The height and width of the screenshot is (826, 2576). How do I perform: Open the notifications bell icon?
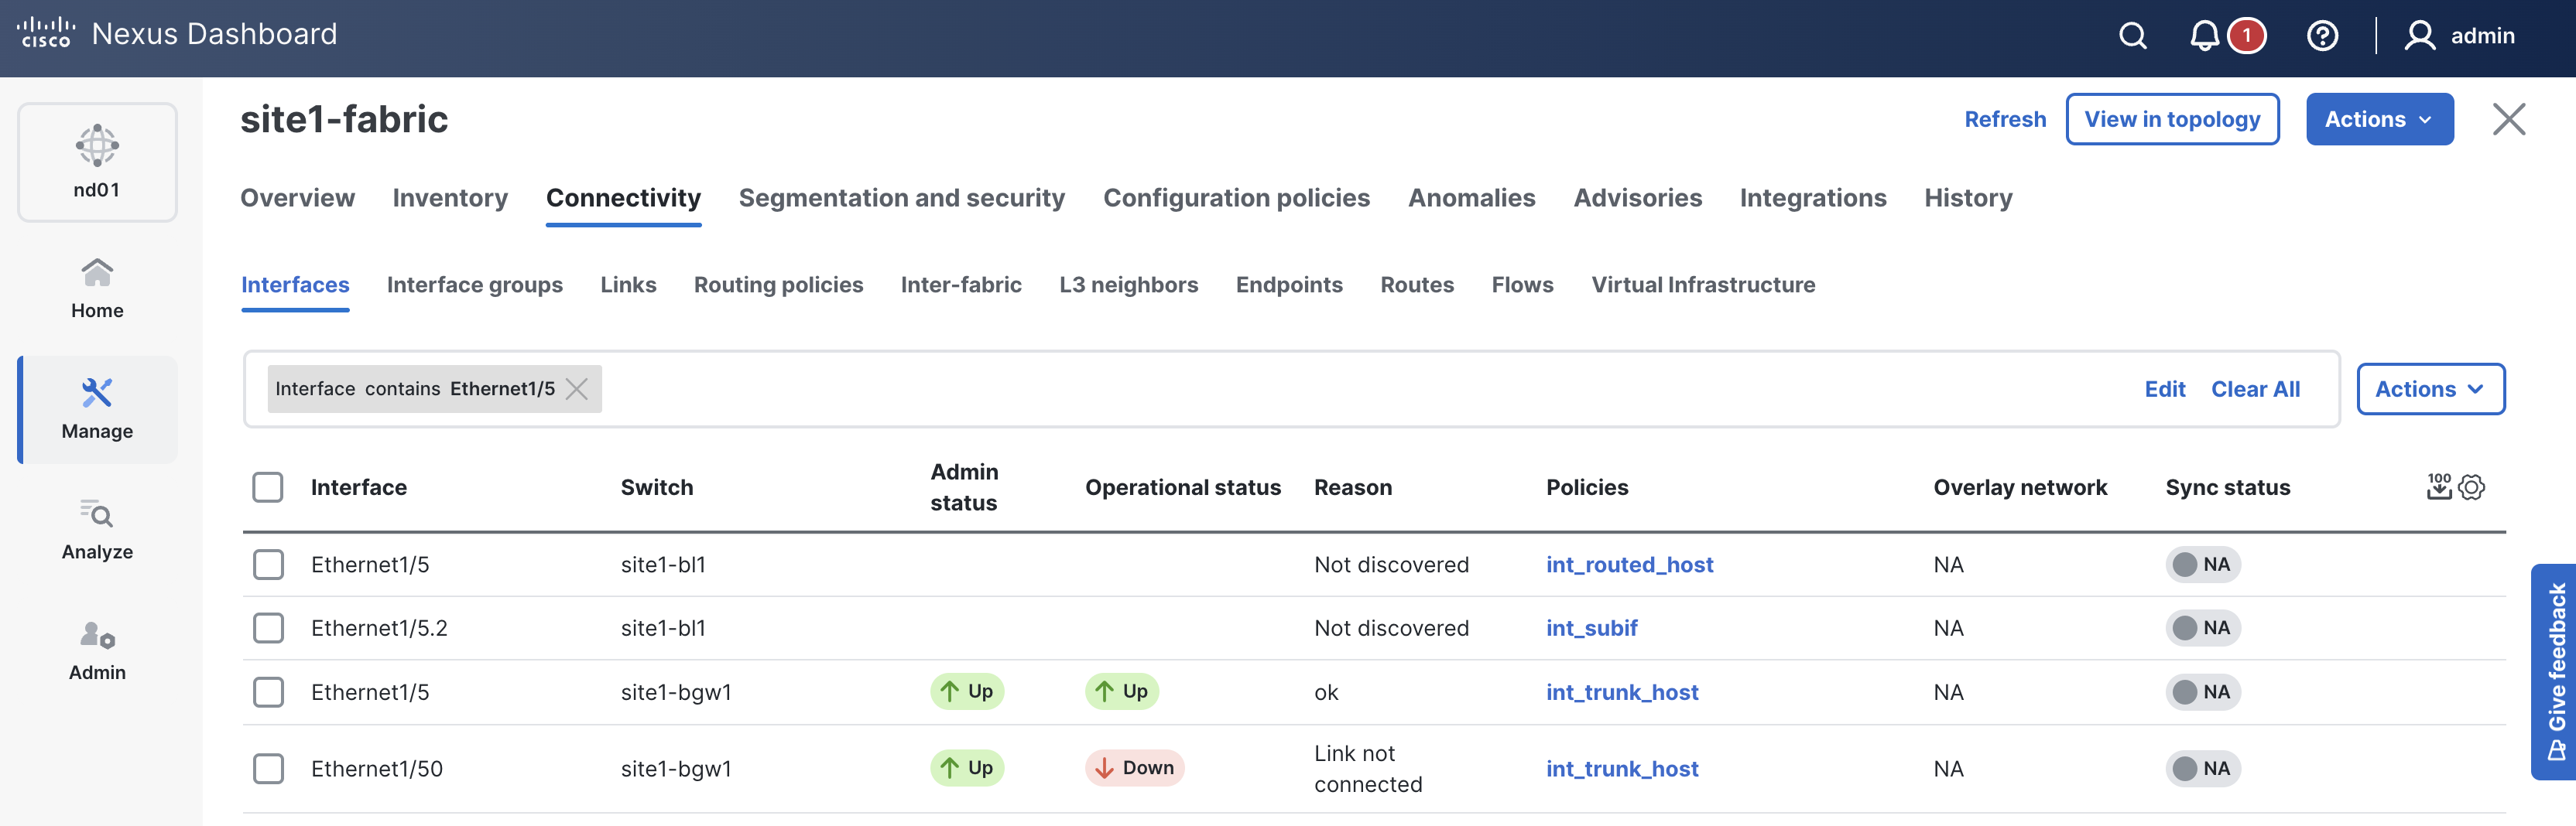tap(2204, 36)
